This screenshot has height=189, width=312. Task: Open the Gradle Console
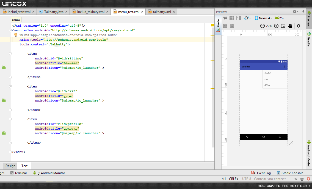coord(290,173)
